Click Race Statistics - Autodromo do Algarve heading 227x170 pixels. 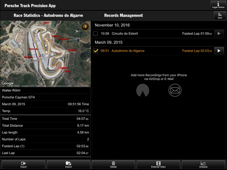pyautogui.click(x=49, y=16)
